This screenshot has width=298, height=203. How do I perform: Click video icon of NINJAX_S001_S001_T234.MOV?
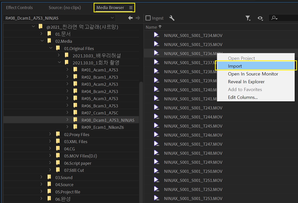point(156,35)
